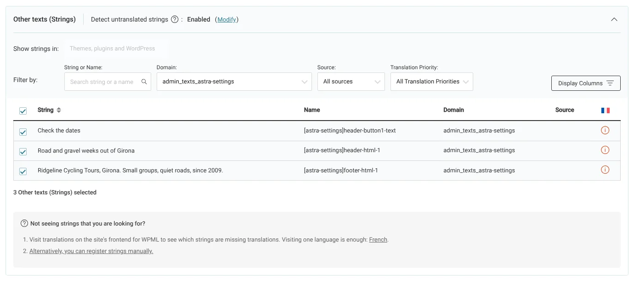
Task: Click the register strings manually link
Action: [91, 251]
